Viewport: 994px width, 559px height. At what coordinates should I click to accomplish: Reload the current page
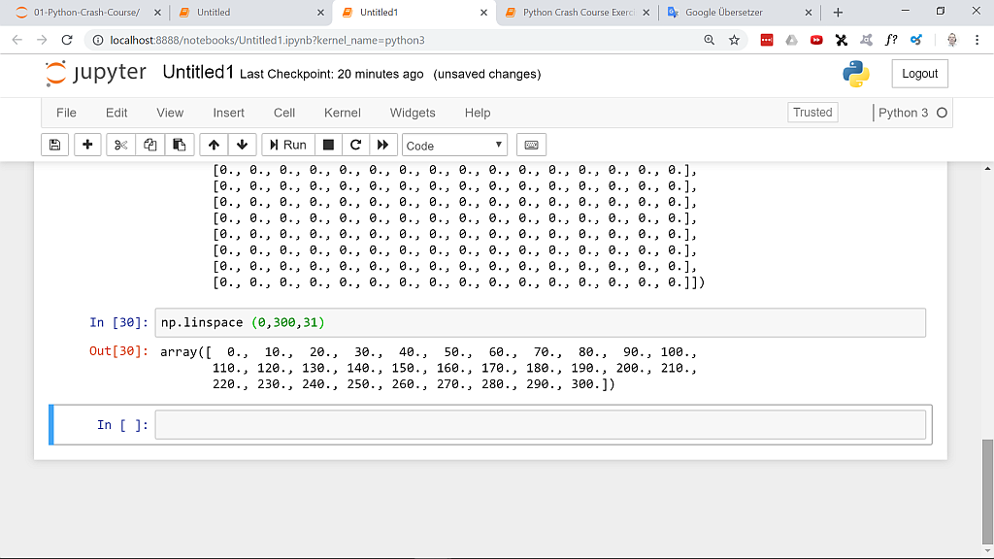pos(67,40)
